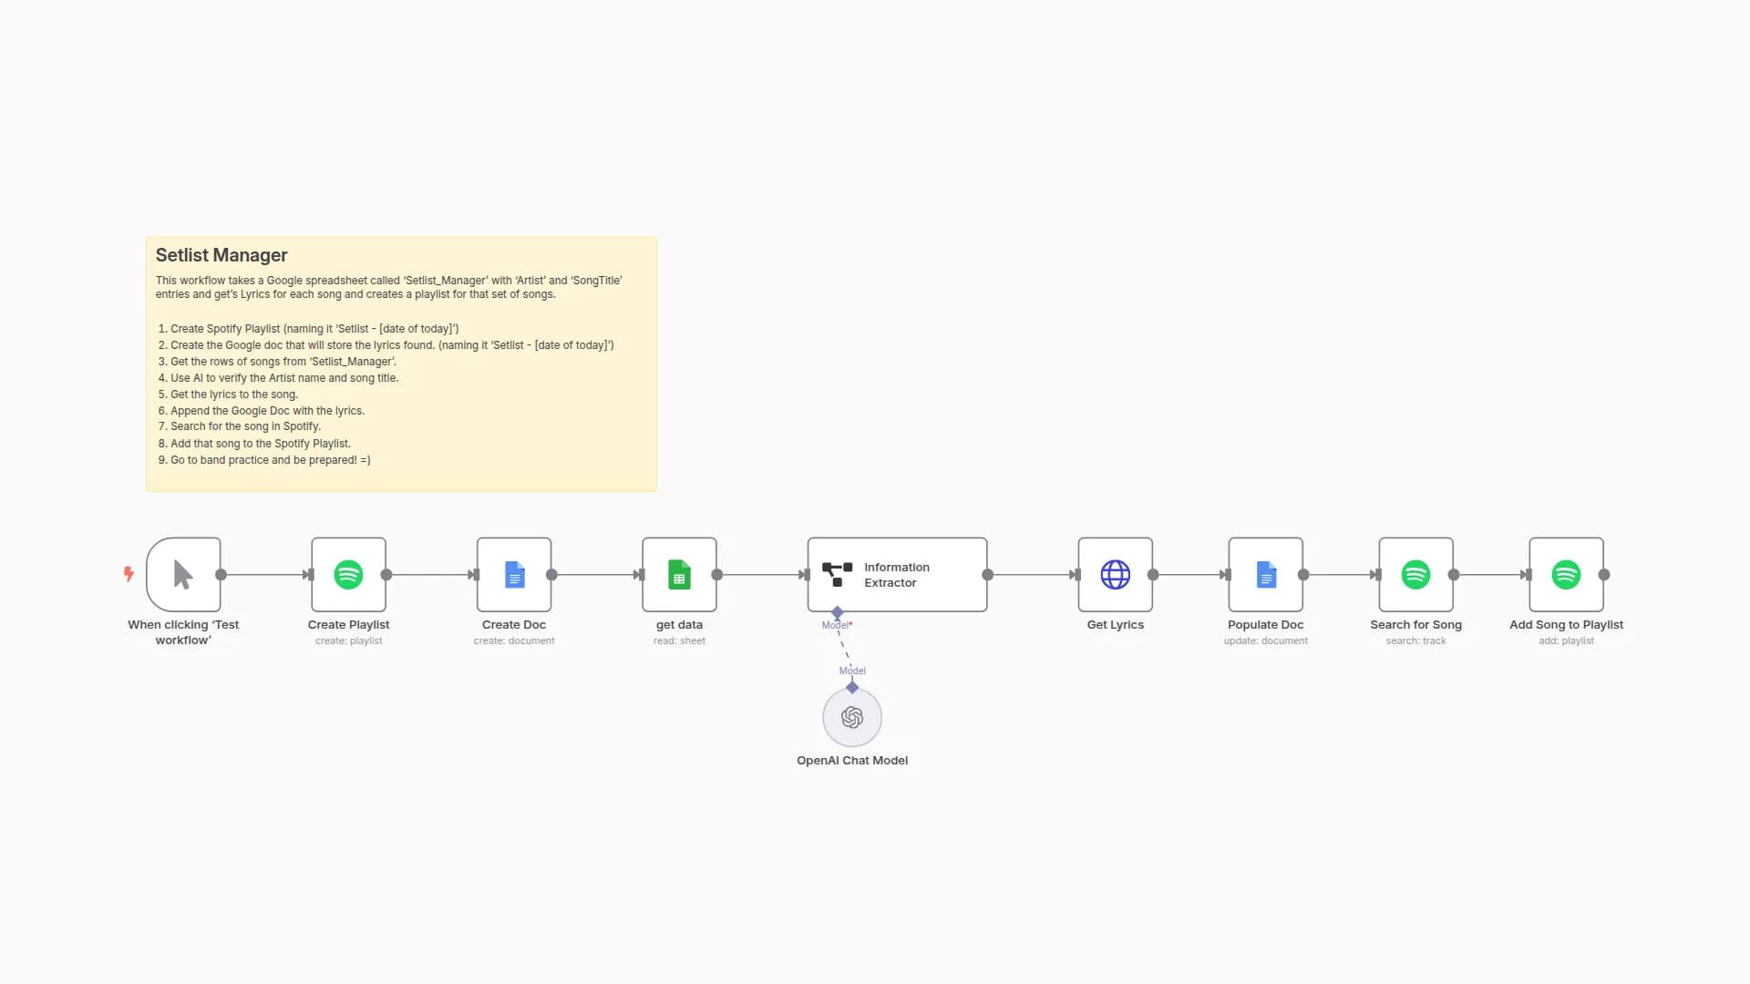Viewport: 1750px width, 984px height.
Task: Click output connector of Get Lyrics node
Action: [x=1153, y=575]
